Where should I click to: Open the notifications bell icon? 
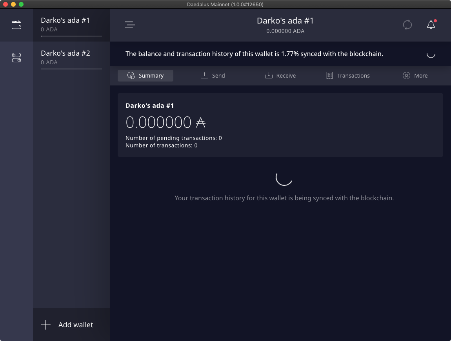click(x=431, y=25)
